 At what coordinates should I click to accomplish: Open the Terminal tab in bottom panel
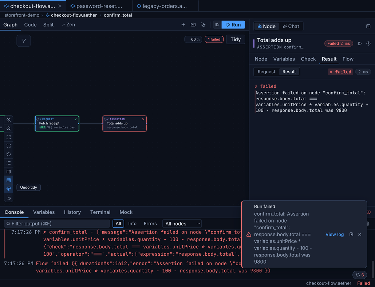(x=100, y=212)
